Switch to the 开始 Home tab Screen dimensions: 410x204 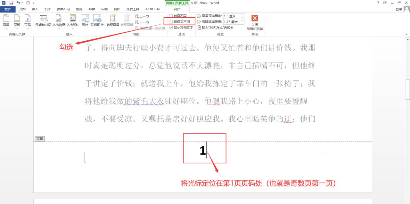pyautogui.click(x=22, y=9)
